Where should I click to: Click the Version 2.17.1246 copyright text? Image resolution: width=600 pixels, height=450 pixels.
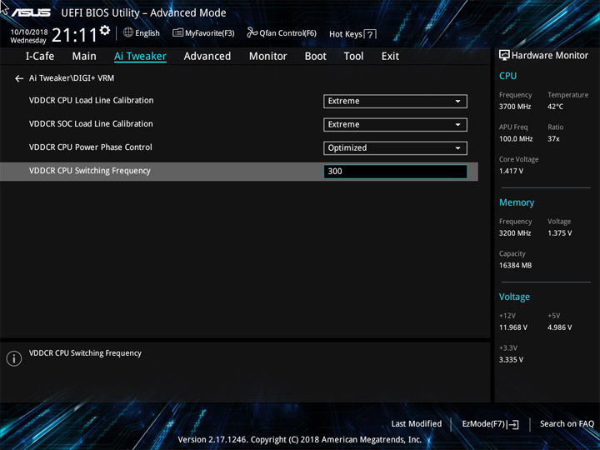point(300,440)
